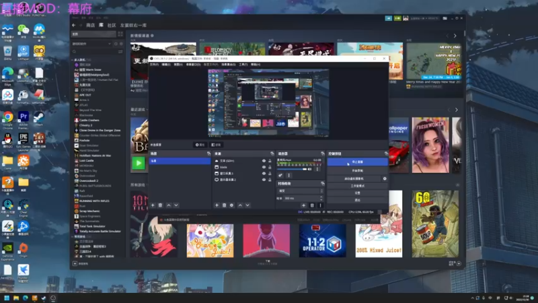
Task: Mute desktop audio speaker icon in mixer
Action: pos(309,169)
